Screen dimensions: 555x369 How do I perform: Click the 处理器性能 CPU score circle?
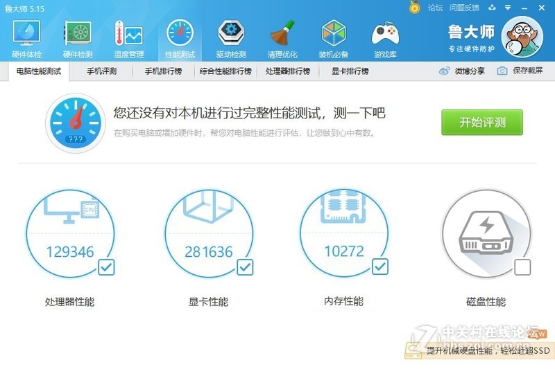coord(70,233)
